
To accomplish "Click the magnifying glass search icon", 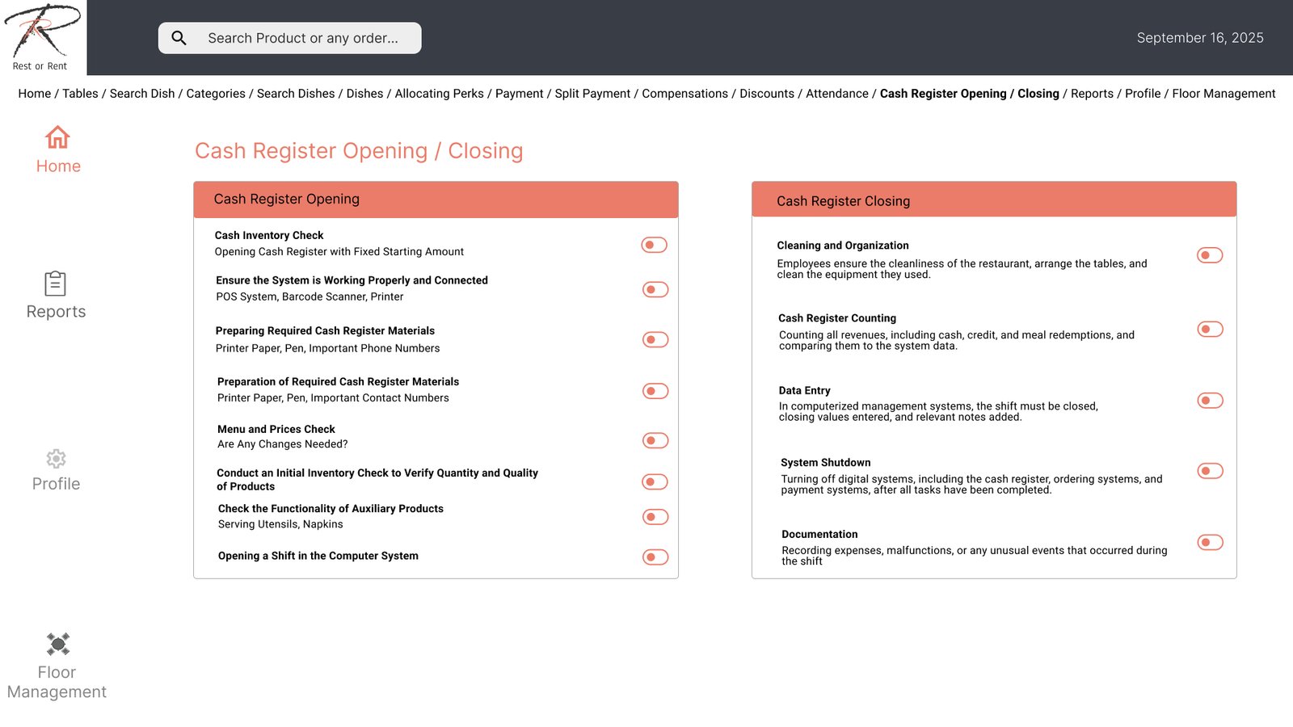I will click(x=179, y=38).
